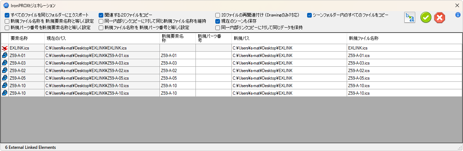Click current path cell ending Z59-A-03.ics
Screen dimensions: 463x151
tap(102, 63)
